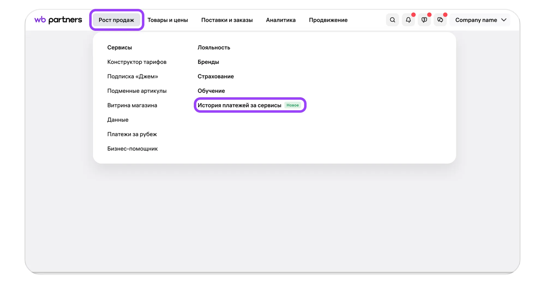Click the wb partners logo

coord(58,20)
